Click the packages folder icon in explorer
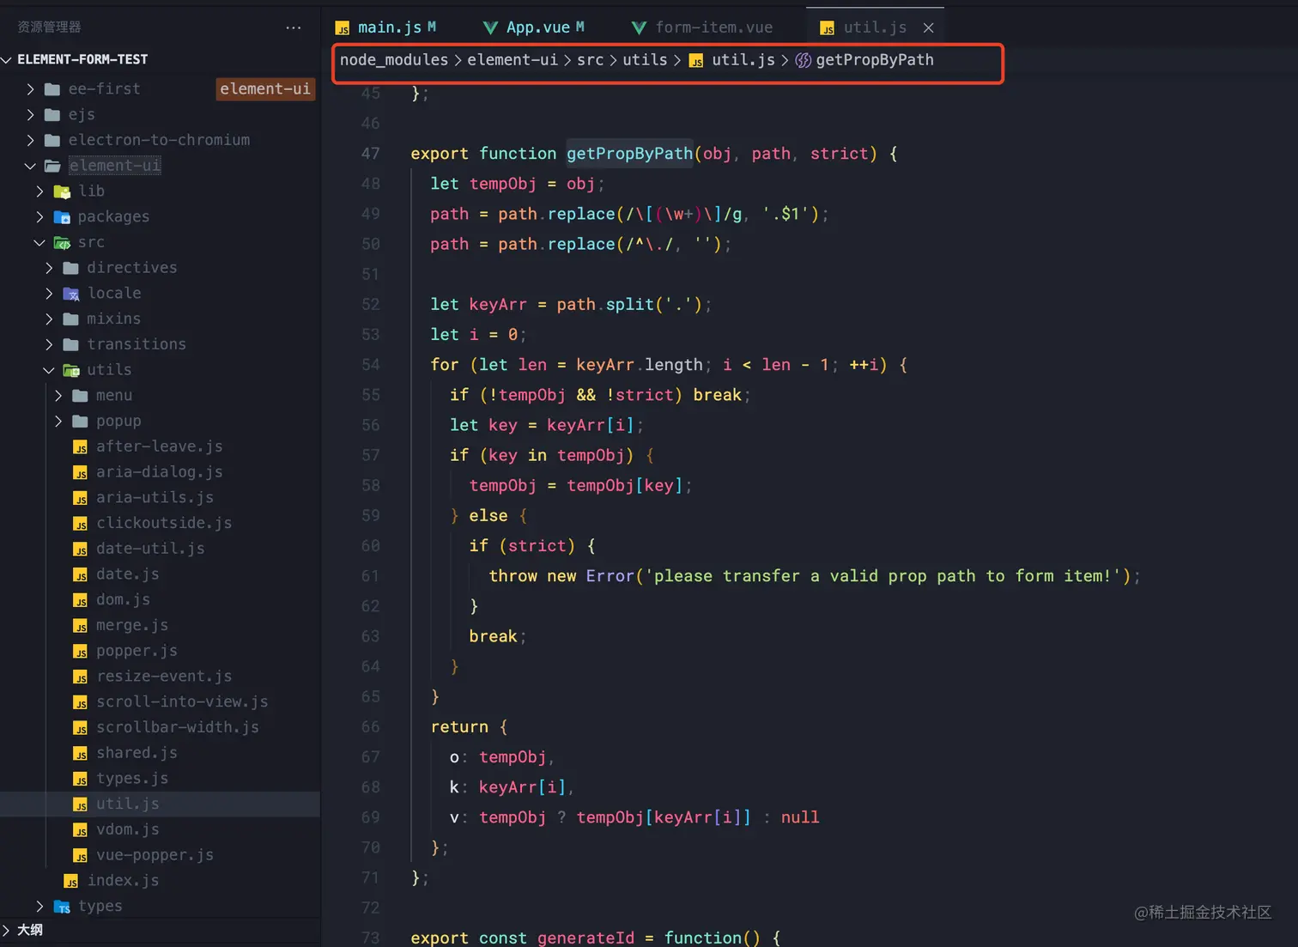1298x947 pixels. (x=62, y=216)
